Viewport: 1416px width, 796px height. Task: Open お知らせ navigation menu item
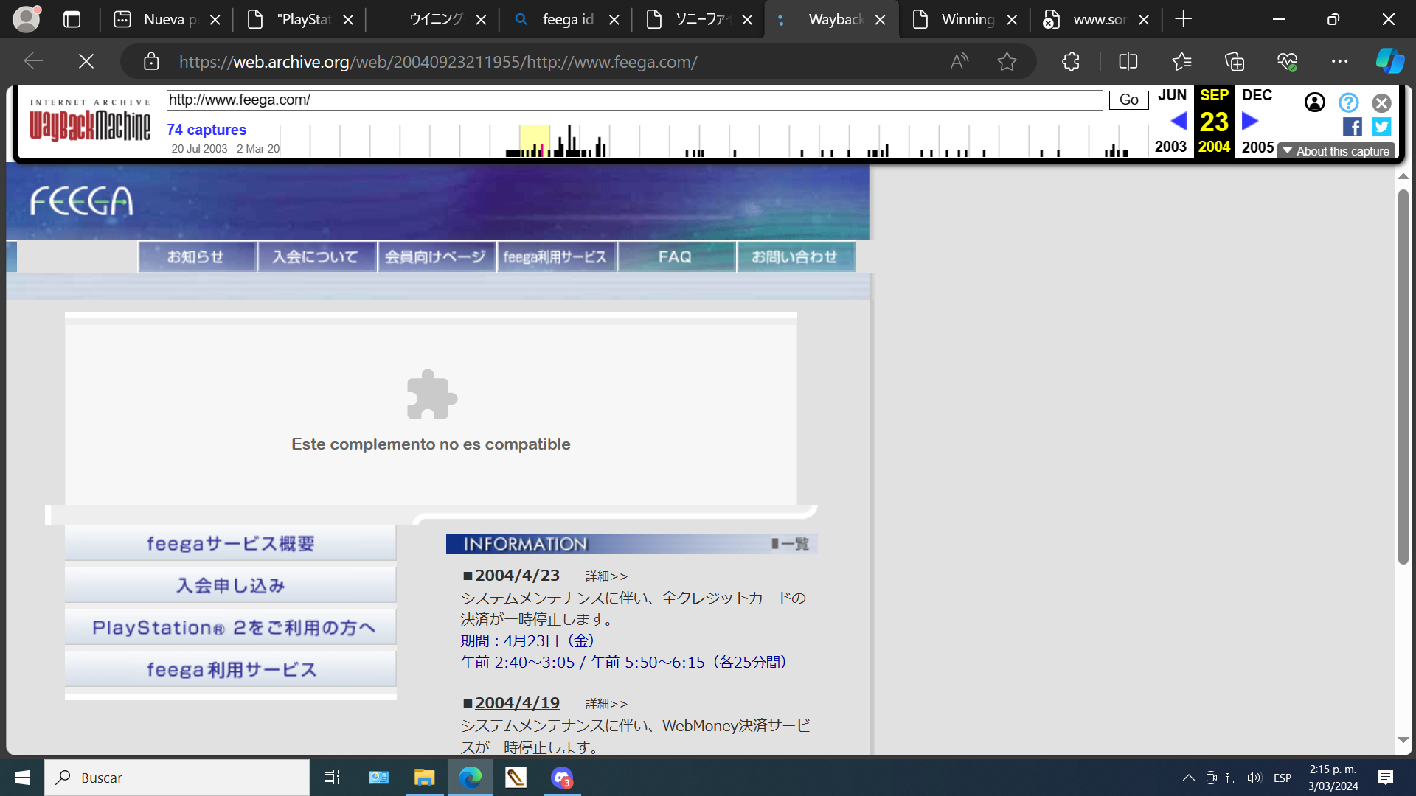(x=197, y=256)
